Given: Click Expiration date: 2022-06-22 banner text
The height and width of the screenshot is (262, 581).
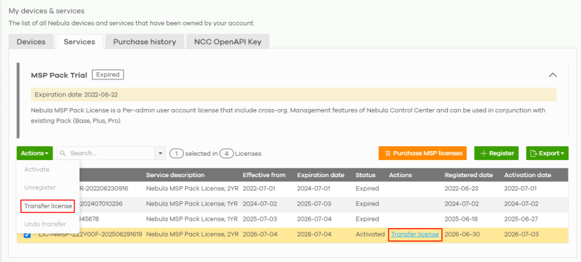Looking at the screenshot, I should 76,94.
